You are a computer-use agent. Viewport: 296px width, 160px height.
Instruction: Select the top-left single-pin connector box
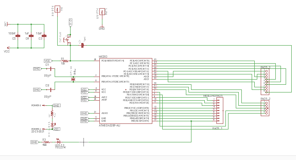pos(57,9)
